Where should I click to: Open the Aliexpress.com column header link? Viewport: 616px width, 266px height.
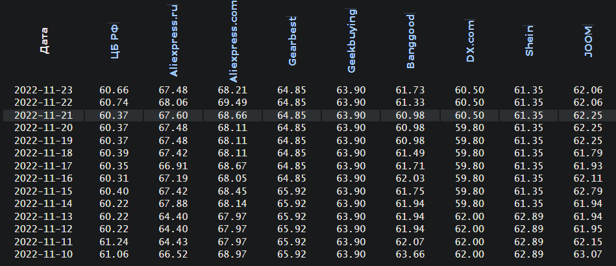point(233,41)
